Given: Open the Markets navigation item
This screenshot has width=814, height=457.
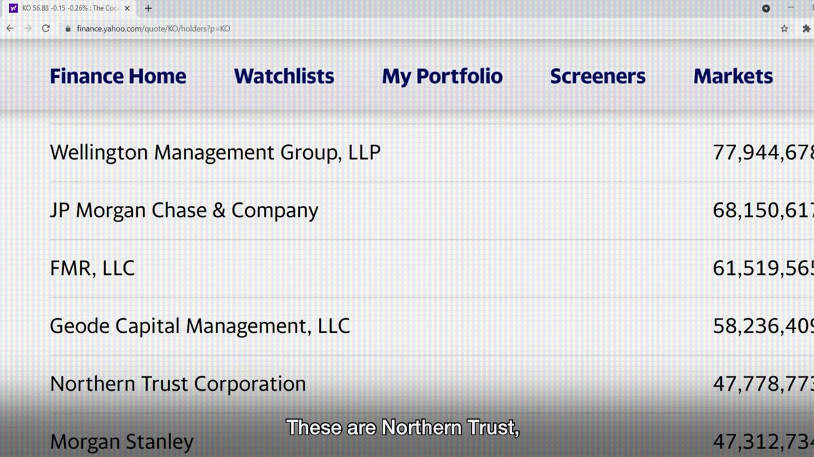Looking at the screenshot, I should [733, 77].
